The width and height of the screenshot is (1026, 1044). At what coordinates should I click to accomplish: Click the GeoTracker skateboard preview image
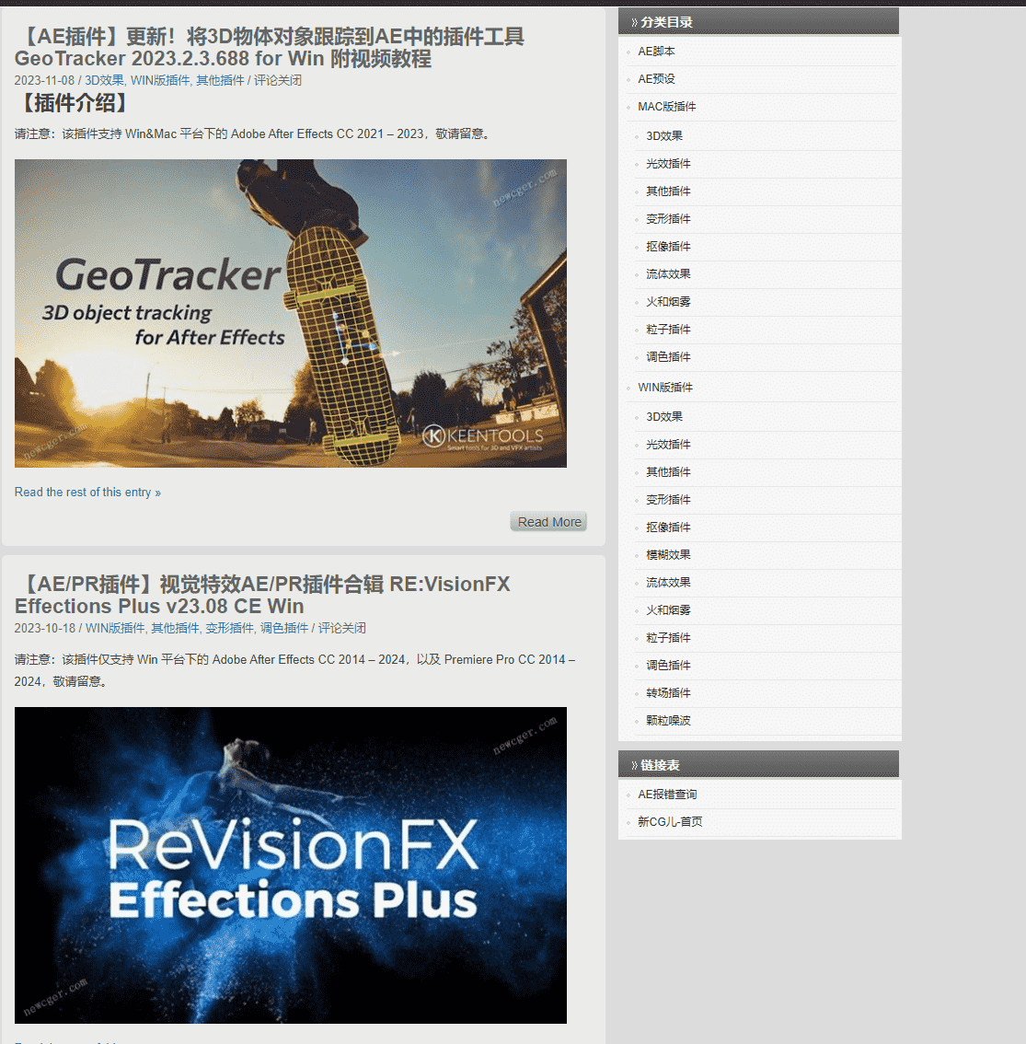pos(291,313)
